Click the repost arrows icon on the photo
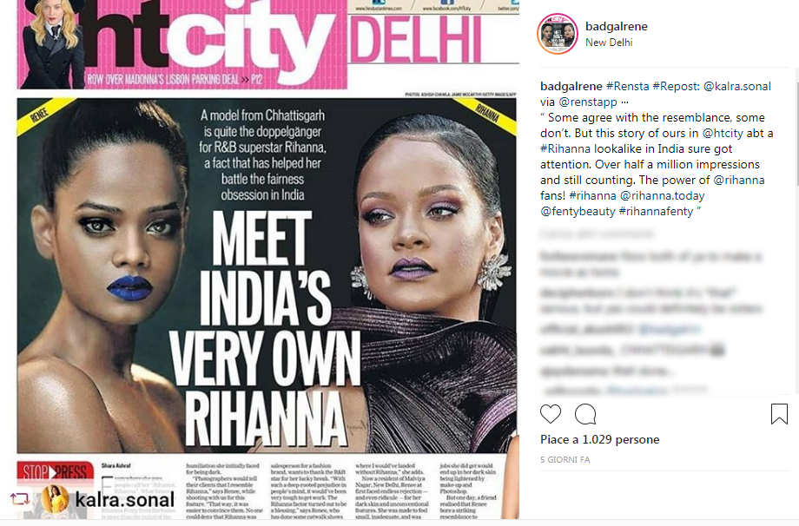Screen dimensions: 799x526 [x=20, y=498]
